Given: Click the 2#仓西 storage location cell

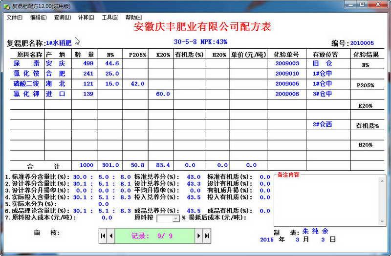Looking at the screenshot, I should [323, 125].
